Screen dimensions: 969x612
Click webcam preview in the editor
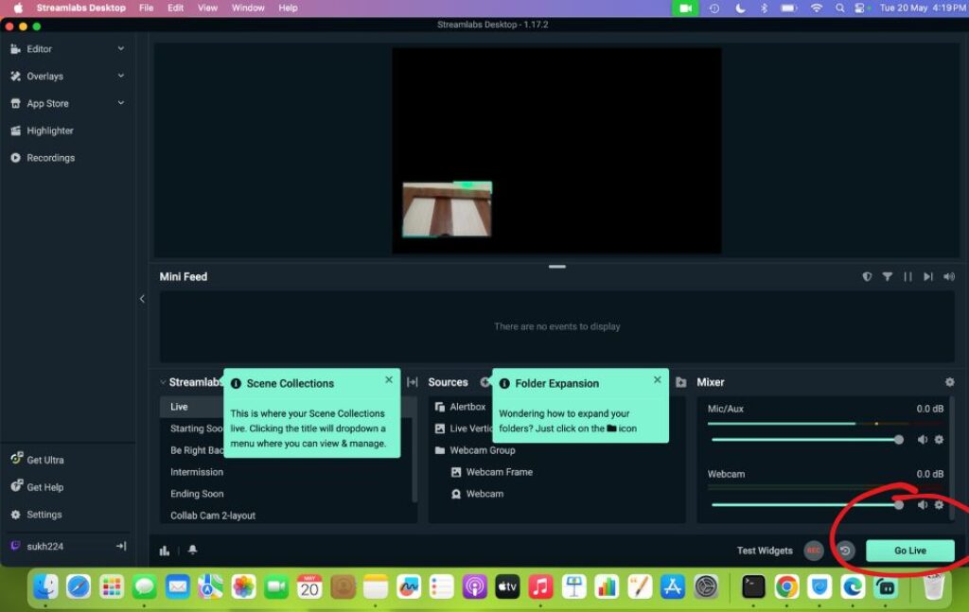[447, 209]
